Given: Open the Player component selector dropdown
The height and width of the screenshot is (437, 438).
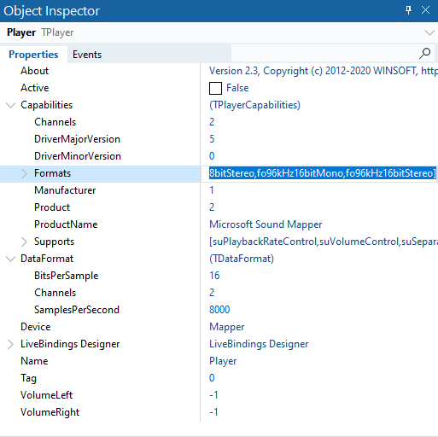Looking at the screenshot, I should [429, 32].
